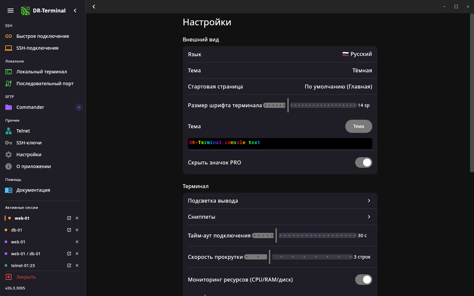Click the Последовательный порт icon
Viewport: 474px width, 296px height.
(x=9, y=84)
